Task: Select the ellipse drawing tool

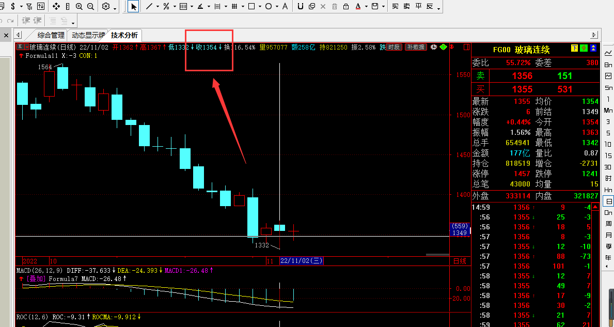Action: 268,6
